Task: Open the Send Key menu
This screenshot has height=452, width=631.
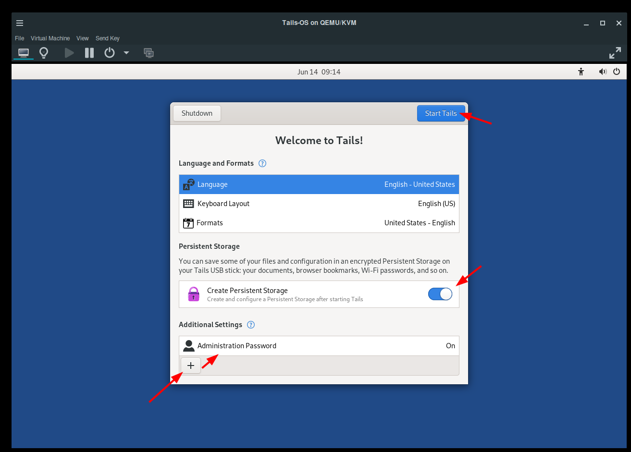Action: point(108,38)
